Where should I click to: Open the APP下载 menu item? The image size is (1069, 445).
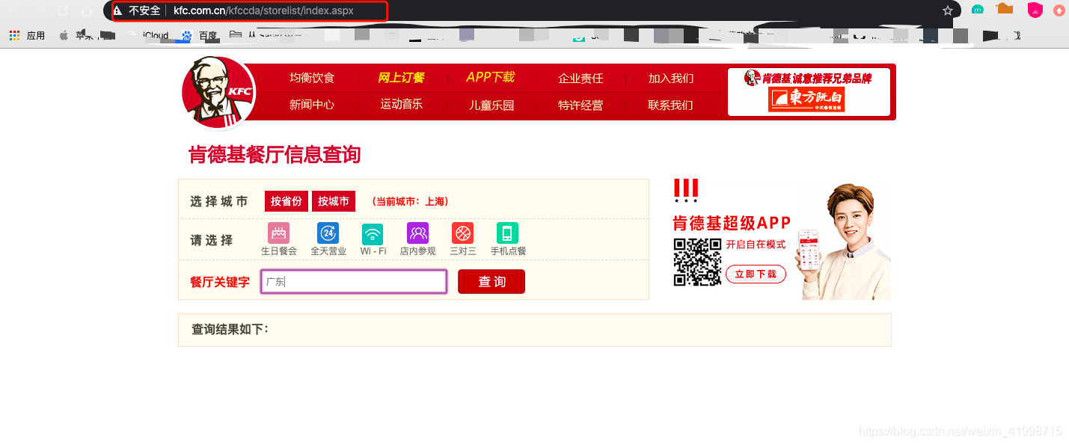pos(491,78)
